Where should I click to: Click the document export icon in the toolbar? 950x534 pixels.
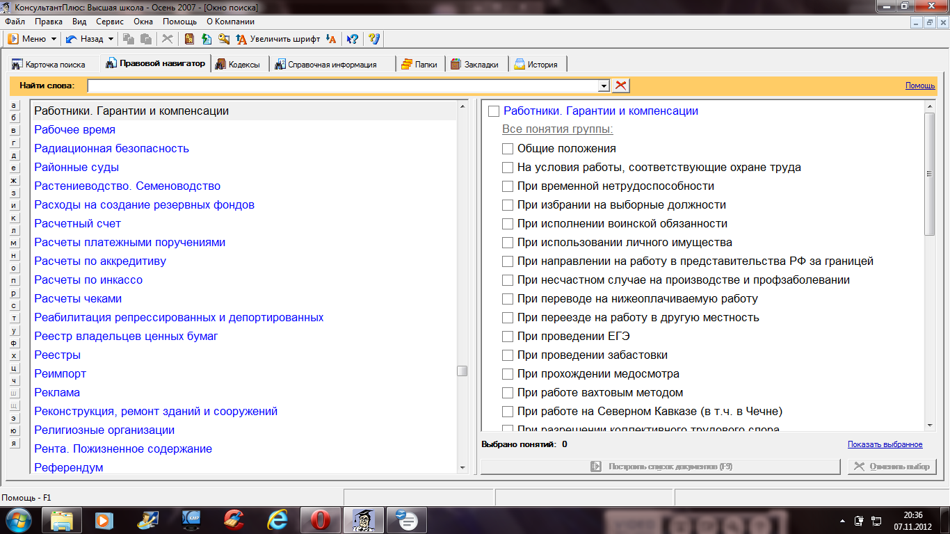[x=207, y=39]
